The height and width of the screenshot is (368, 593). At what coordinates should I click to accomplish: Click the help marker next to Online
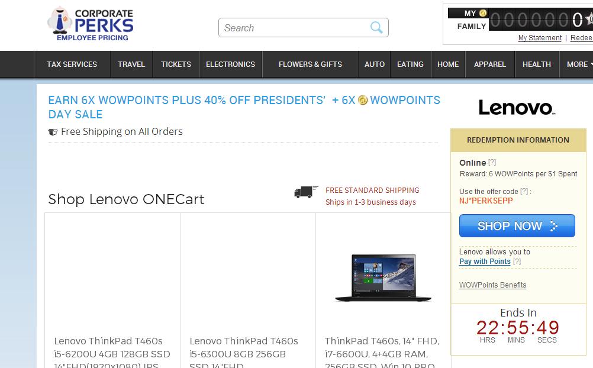click(x=492, y=162)
